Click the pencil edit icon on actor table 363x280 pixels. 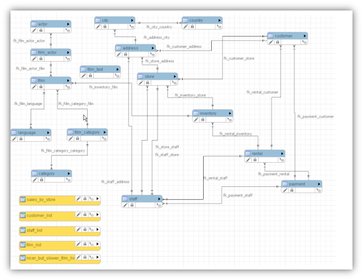35,30
